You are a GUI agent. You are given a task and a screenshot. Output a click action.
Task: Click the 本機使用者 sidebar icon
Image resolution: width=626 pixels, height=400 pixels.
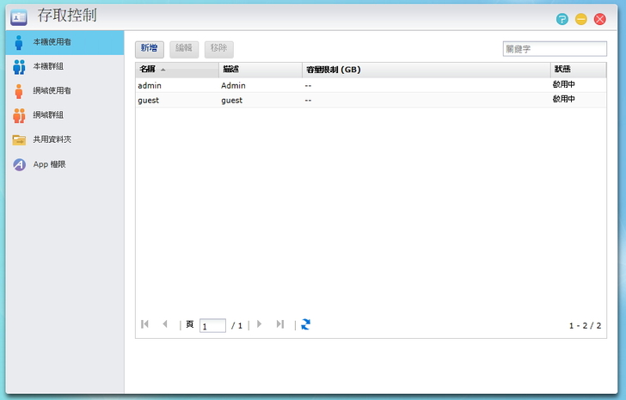(18, 42)
